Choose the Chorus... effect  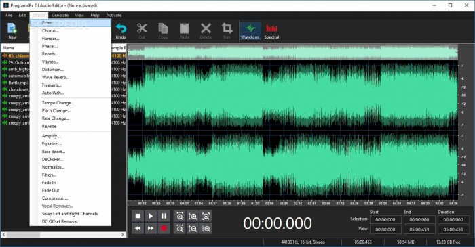[x=71, y=31]
